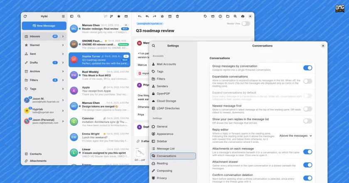Open Linear '3 issues assigned to you' email
This screenshot has height=183, width=349.
pyautogui.click(x=99, y=153)
